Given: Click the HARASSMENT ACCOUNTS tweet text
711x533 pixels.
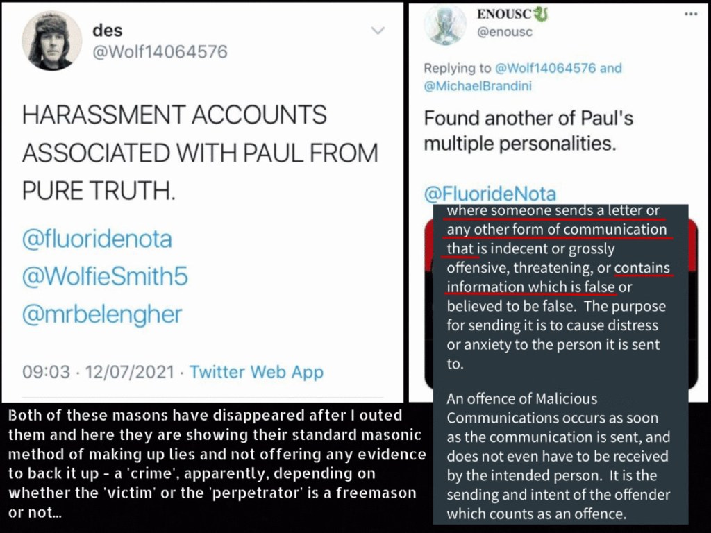Looking at the screenshot, I should point(200,152).
